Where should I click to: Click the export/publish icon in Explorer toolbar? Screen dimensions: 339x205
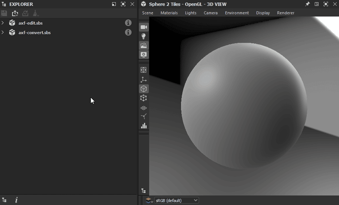pos(15,13)
